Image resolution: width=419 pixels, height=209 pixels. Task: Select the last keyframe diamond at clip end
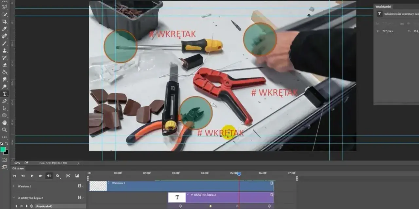coord(269,206)
